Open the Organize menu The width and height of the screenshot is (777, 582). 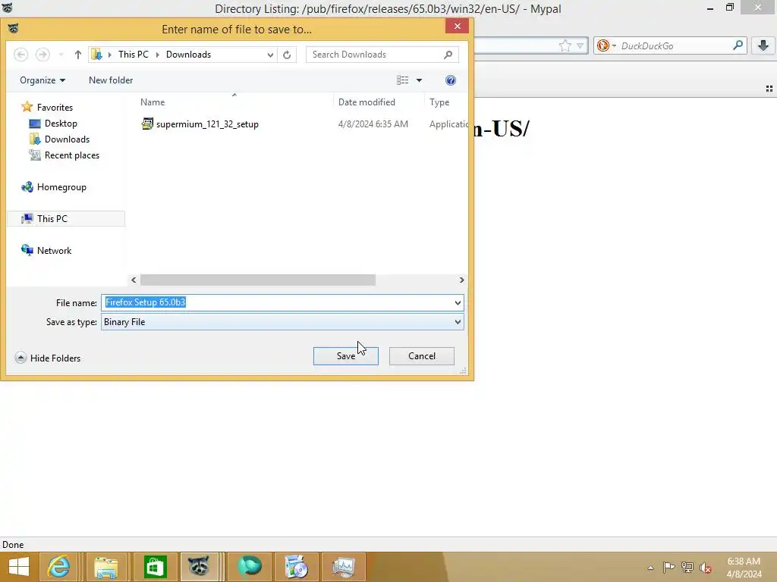point(42,80)
